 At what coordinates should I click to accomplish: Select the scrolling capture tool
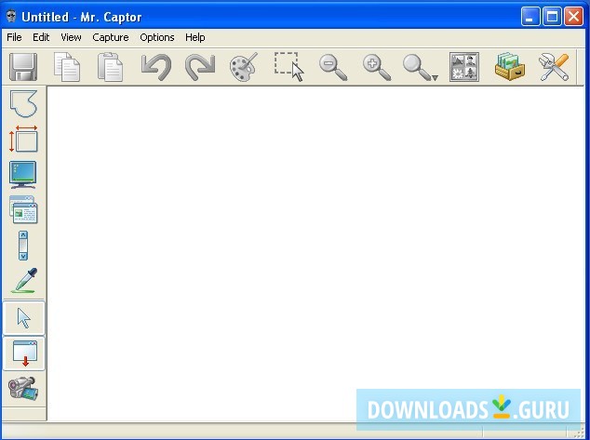(x=23, y=246)
